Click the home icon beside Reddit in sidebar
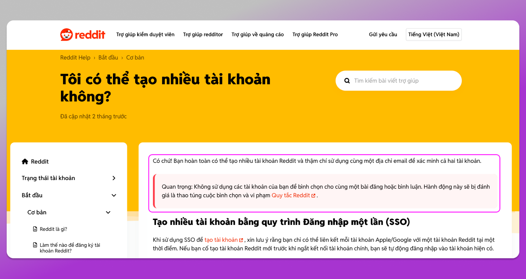 pos(25,161)
